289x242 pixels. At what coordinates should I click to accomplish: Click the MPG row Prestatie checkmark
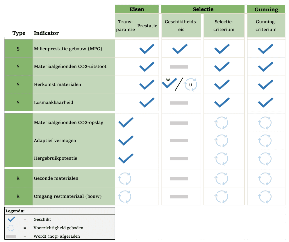(147, 49)
